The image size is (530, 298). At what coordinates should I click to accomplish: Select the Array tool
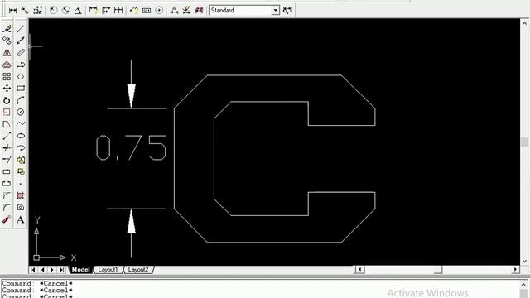point(7,77)
